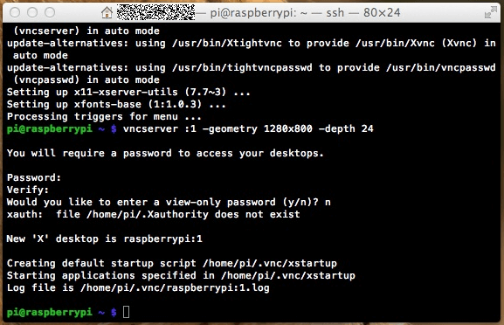
Task: Click the minimize window button
Action: click(32, 12)
